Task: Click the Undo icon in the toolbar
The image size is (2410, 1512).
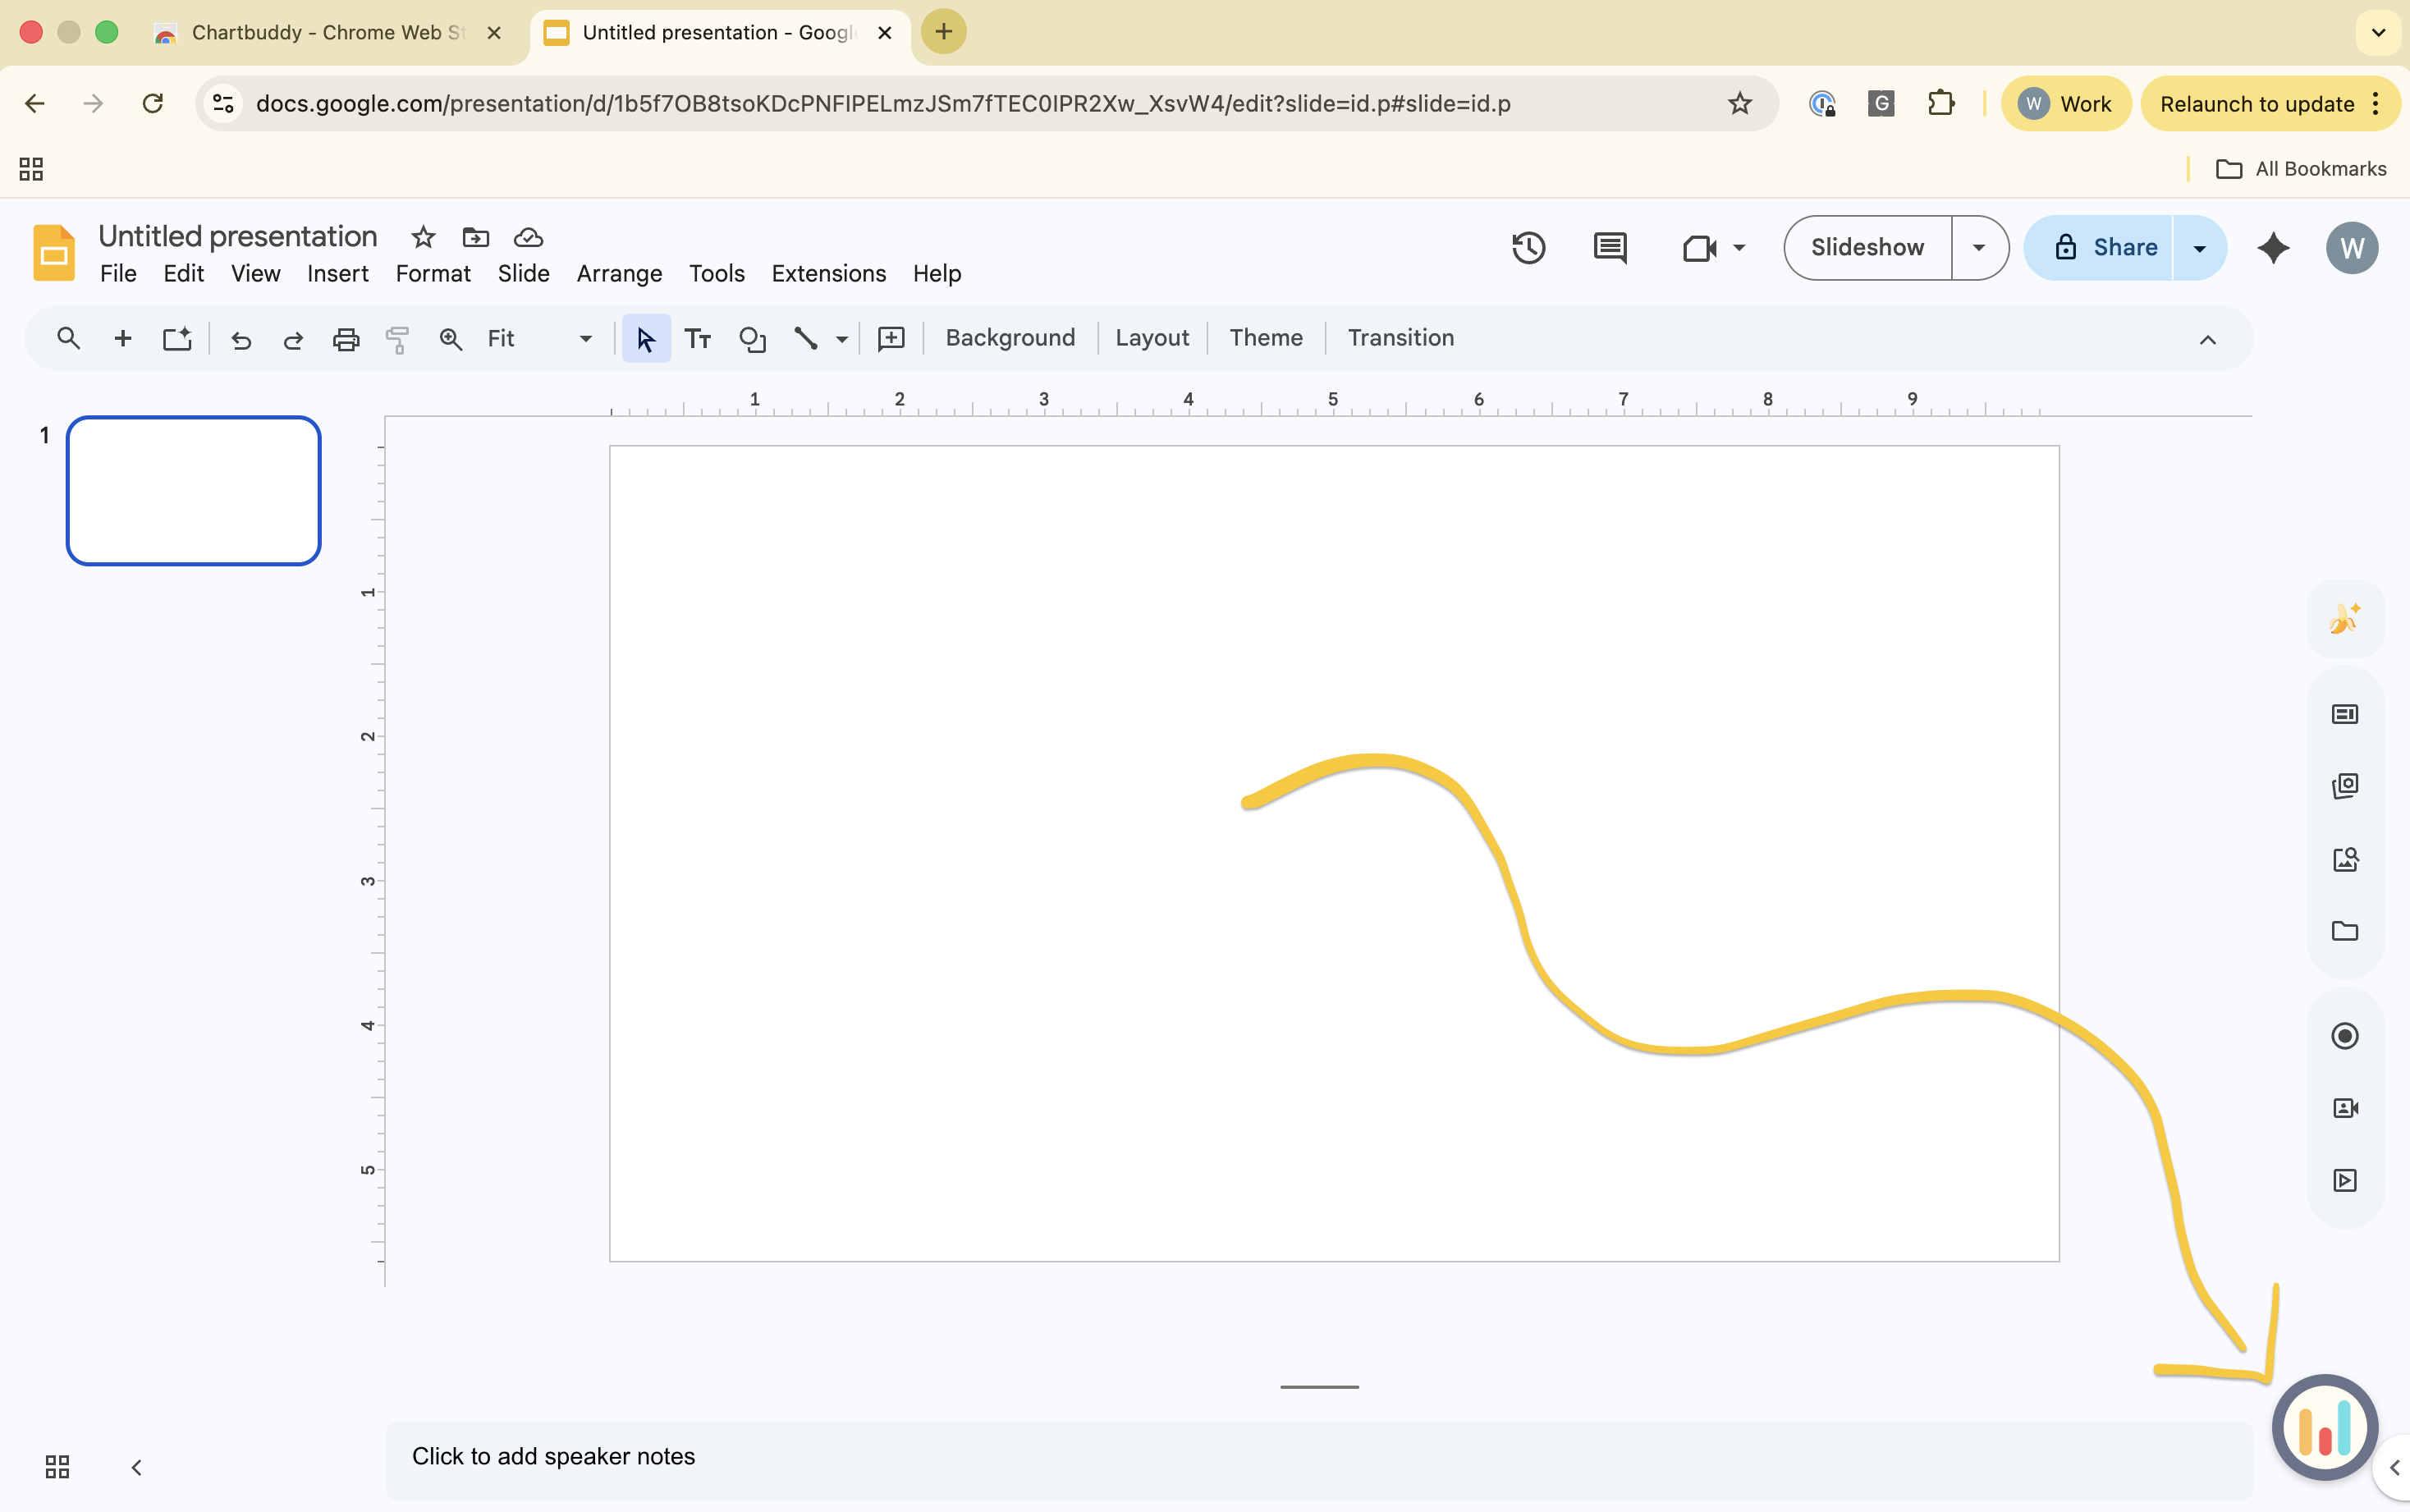Action: coord(241,338)
